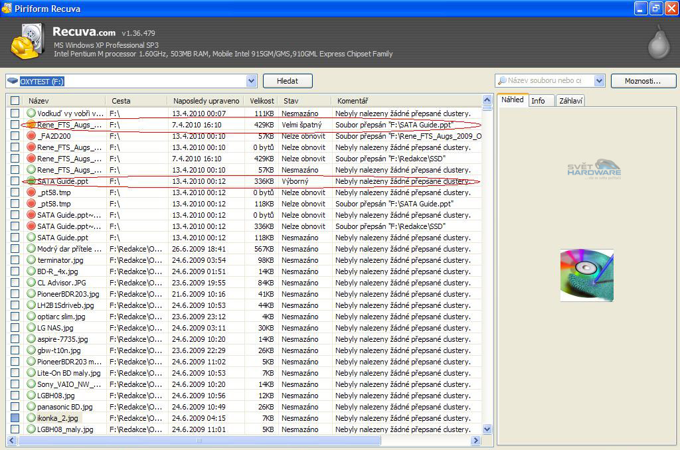The width and height of the screenshot is (680, 450).
Task: Open the Možnosti... options button
Action: click(643, 81)
